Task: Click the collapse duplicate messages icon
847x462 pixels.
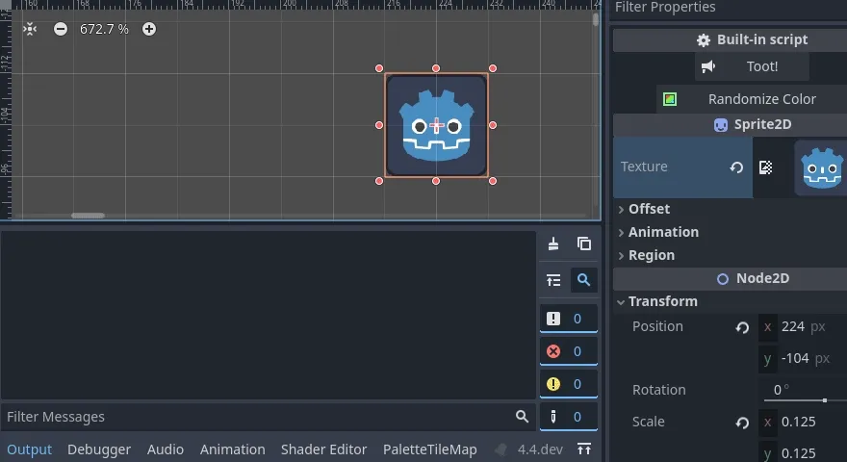Action: coord(553,280)
